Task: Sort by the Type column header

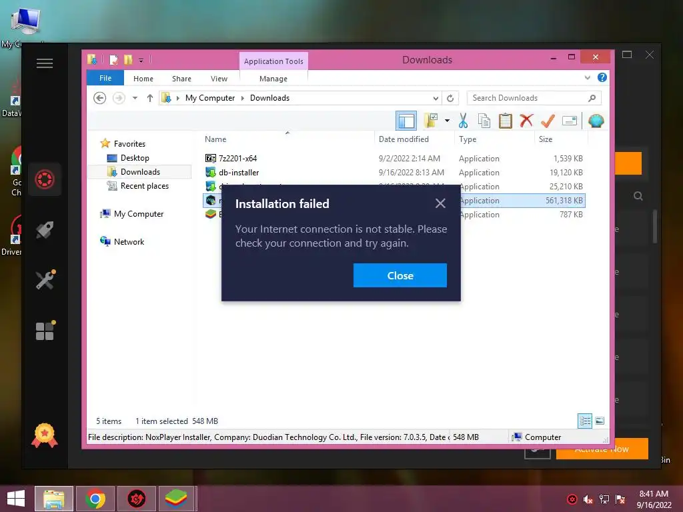Action: (494, 139)
